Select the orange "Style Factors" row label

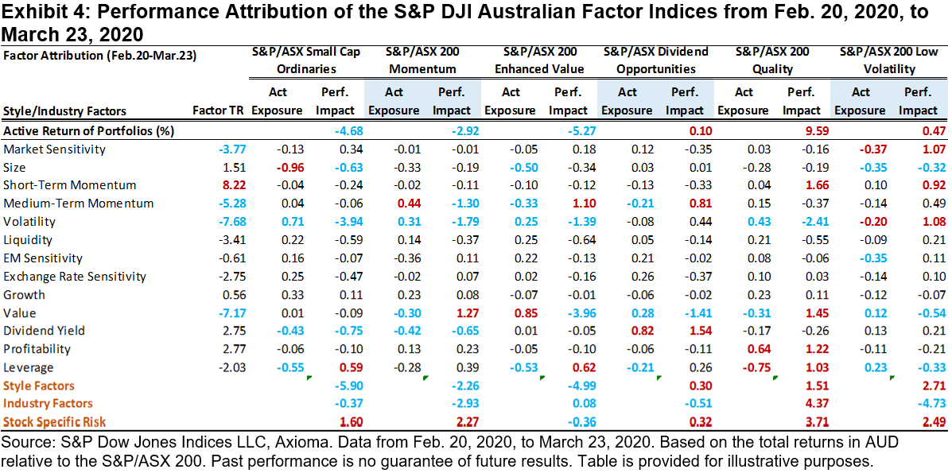click(39, 386)
